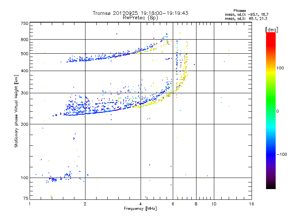Click the colorbar tick label '0'

click(277, 111)
